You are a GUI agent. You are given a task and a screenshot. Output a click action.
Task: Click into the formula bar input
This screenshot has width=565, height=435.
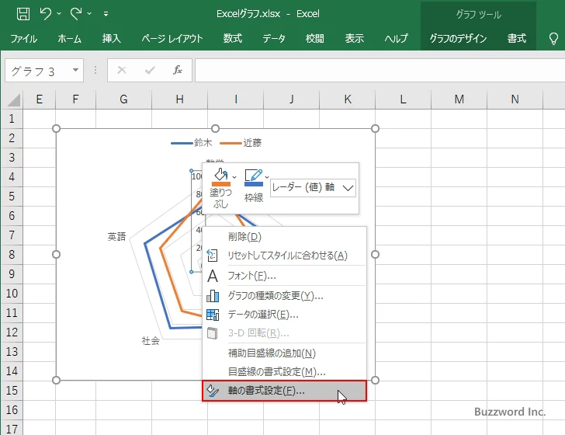[x=380, y=71]
